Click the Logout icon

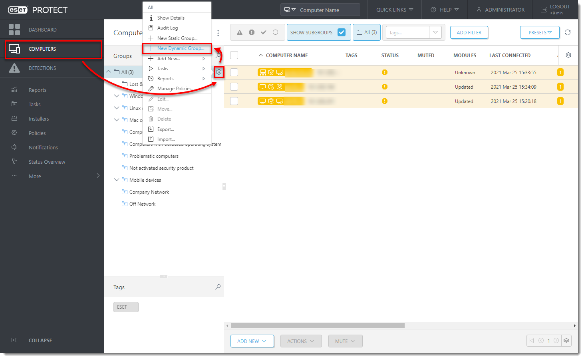coord(544,10)
